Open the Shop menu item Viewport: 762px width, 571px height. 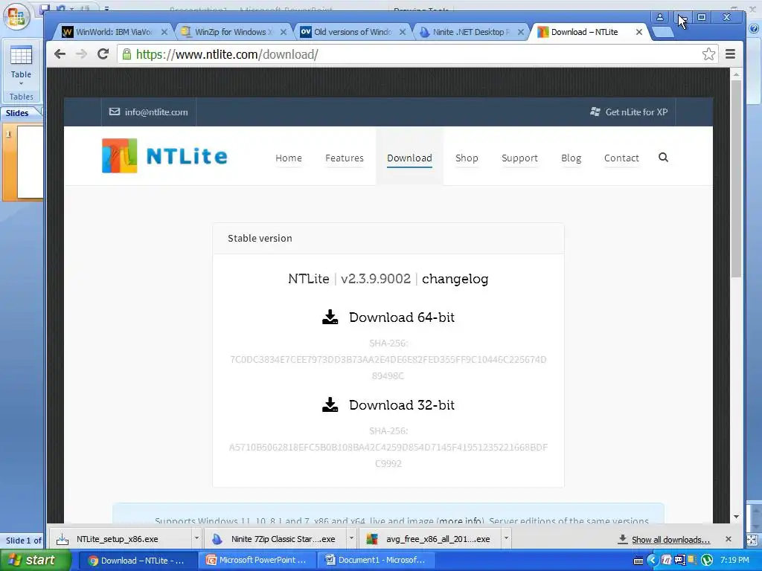coord(467,158)
